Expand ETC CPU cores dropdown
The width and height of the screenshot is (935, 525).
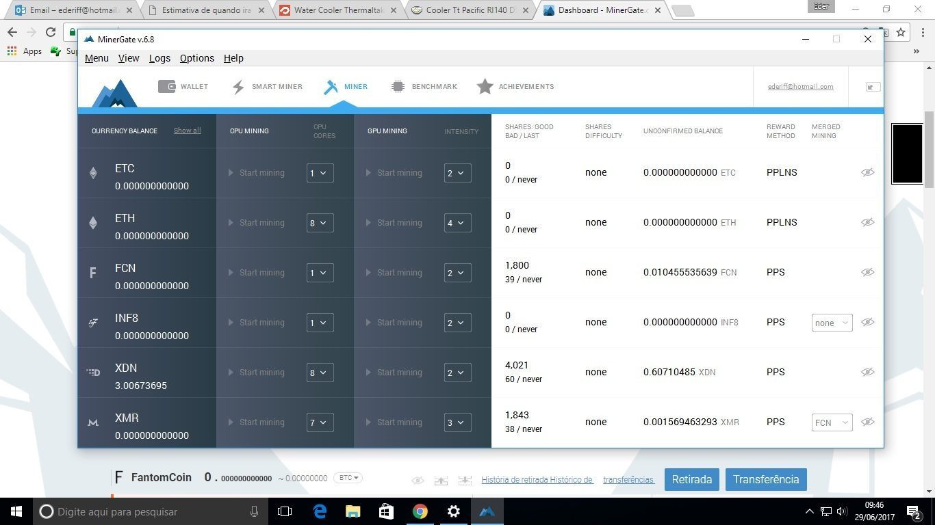(320, 173)
